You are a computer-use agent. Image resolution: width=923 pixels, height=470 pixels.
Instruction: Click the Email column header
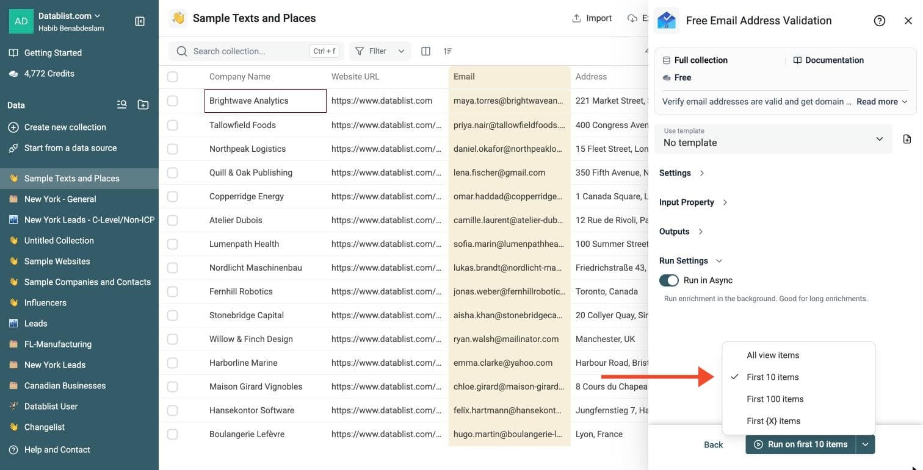[509, 77]
